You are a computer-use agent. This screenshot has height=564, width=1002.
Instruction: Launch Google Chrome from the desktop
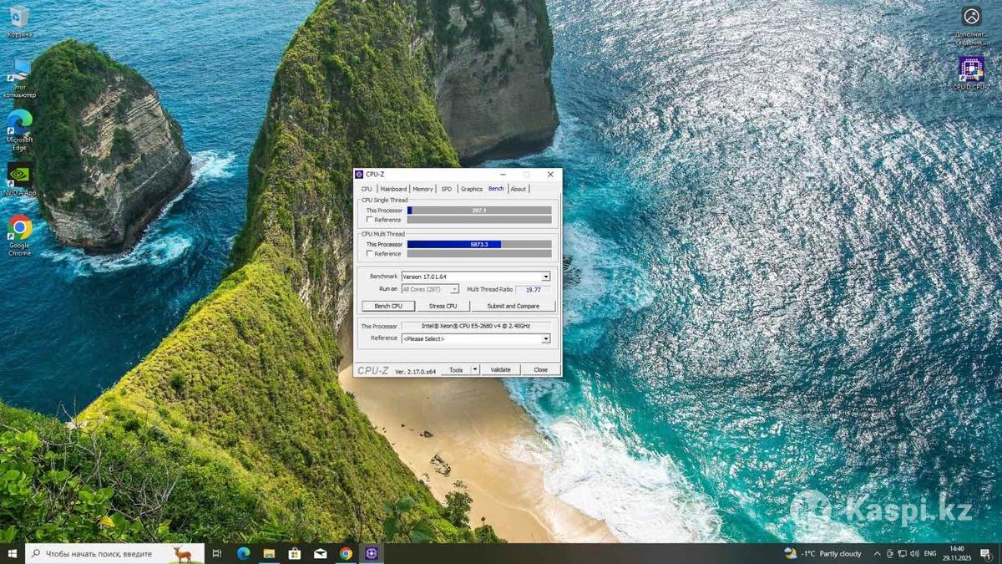[19, 229]
